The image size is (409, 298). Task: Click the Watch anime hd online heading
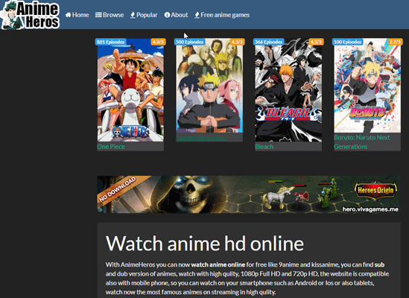click(205, 244)
